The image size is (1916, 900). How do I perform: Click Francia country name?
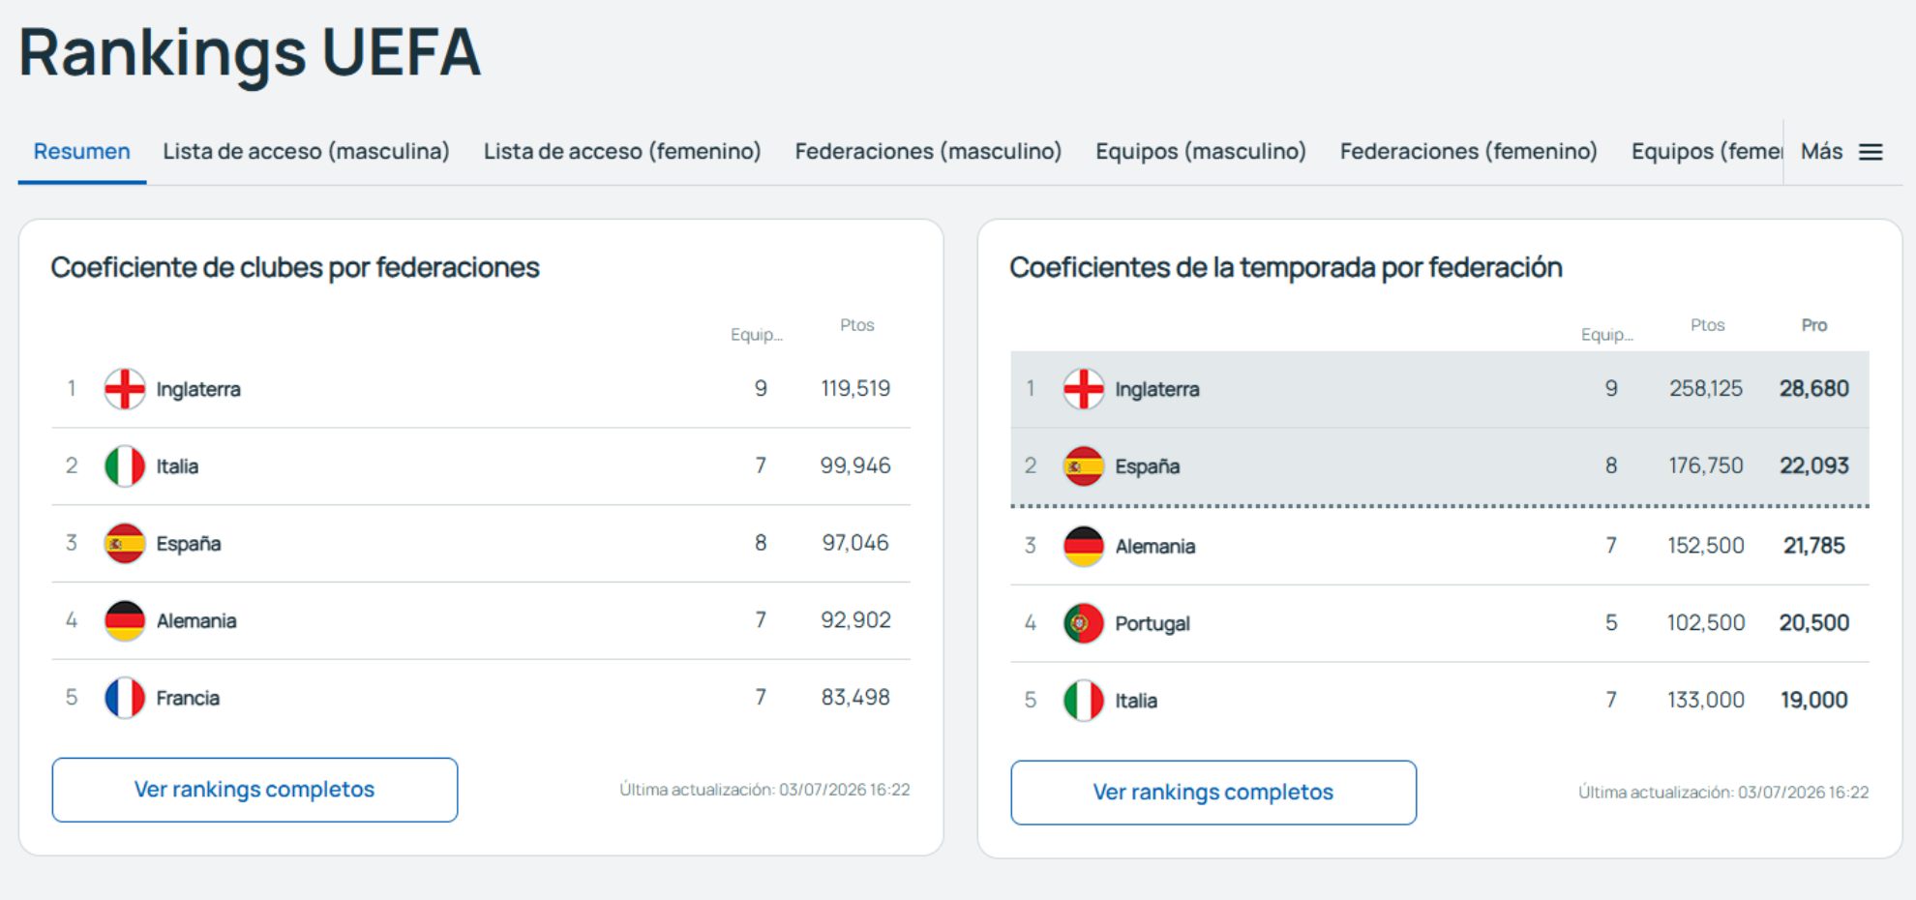click(x=188, y=698)
